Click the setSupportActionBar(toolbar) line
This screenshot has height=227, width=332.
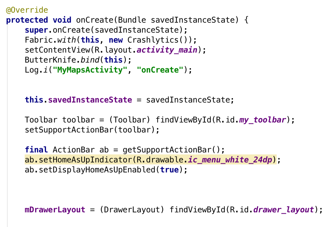[x=92, y=130]
